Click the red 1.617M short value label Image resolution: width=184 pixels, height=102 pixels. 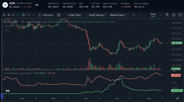tap(176, 75)
